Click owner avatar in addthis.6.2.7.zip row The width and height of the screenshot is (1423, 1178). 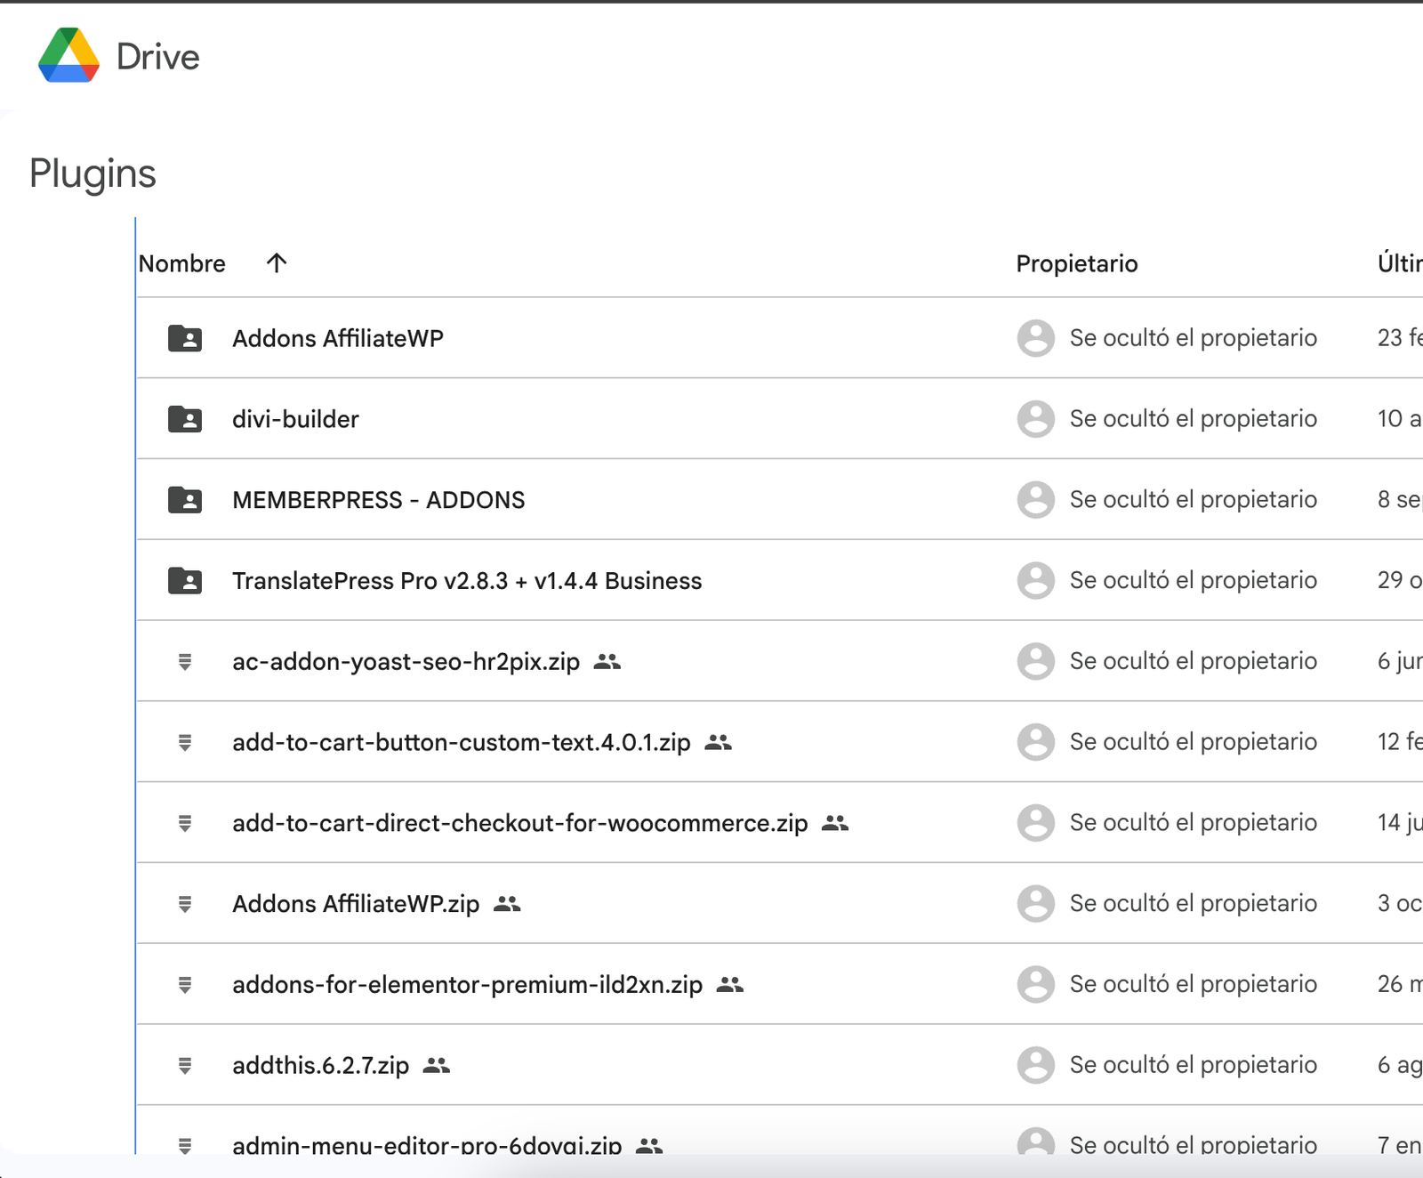(1036, 1065)
